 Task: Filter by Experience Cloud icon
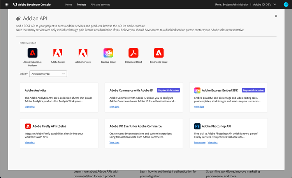[x=159, y=53]
